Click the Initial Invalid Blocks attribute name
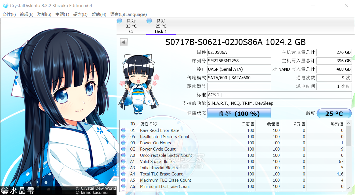 point(159,168)
